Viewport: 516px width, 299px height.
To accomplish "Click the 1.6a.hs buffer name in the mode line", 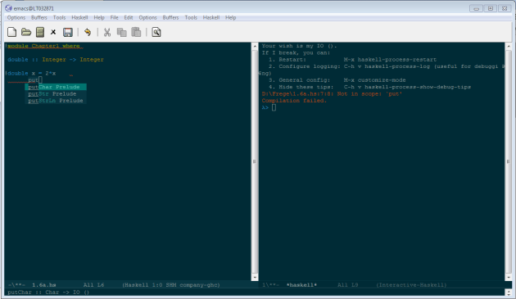I will point(44,285).
